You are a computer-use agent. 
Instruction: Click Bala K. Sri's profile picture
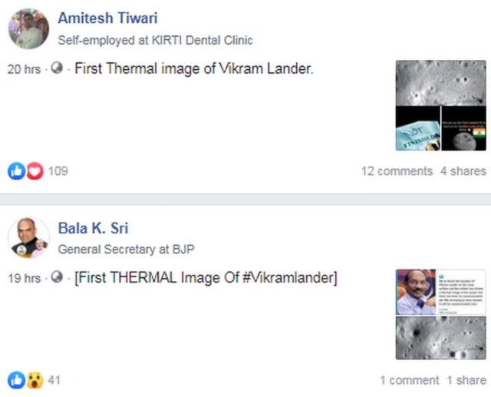click(28, 237)
